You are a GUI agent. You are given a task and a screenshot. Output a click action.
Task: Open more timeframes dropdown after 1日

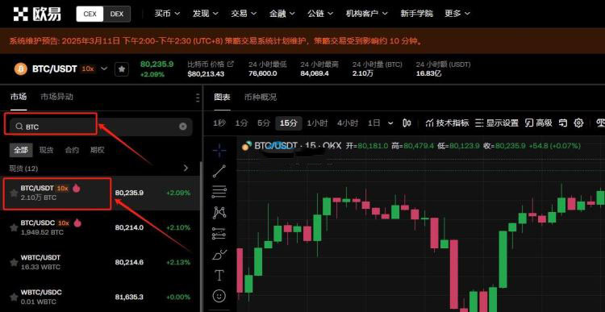coord(390,123)
